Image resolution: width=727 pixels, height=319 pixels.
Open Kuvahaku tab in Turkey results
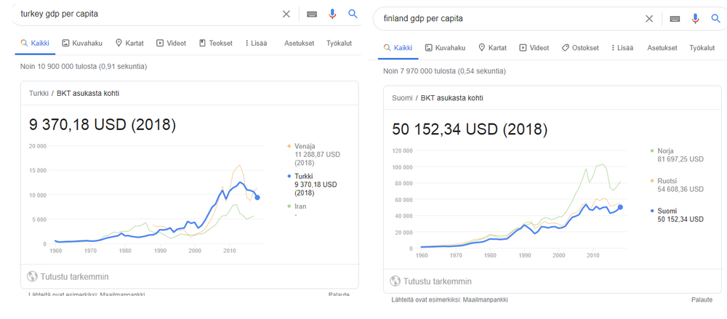click(x=84, y=44)
